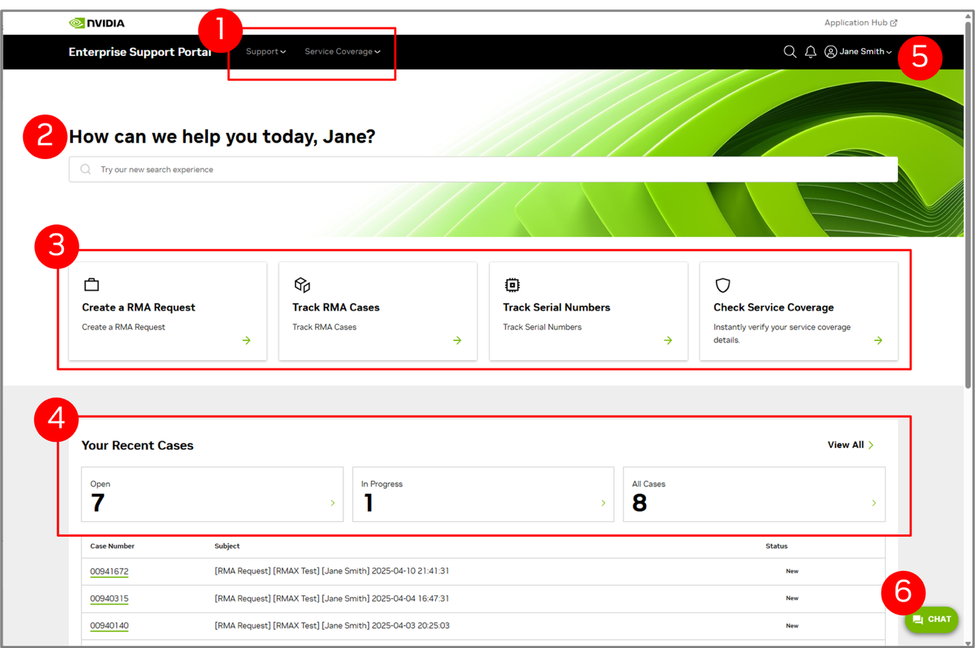Open the Create a RMA Request card
975x648 pixels.
click(168, 311)
